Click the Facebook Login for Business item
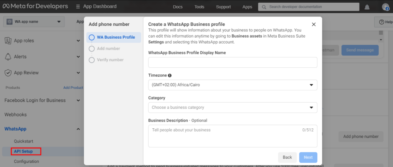Image resolution: width=393 pixels, height=167 pixels. (x=35, y=100)
